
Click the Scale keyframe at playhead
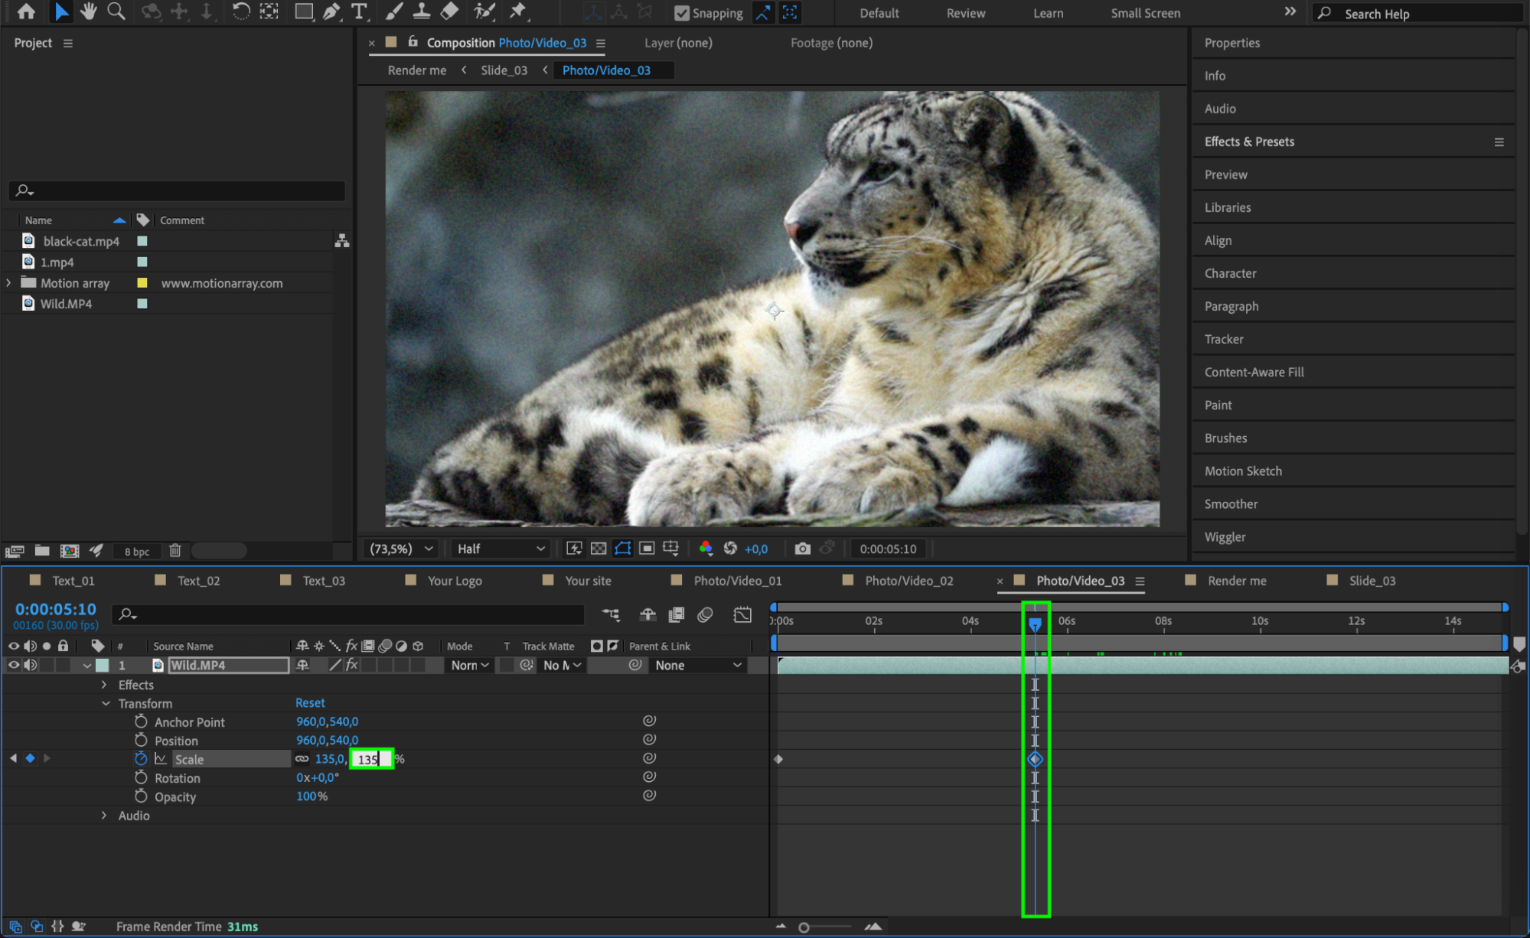(x=1035, y=759)
